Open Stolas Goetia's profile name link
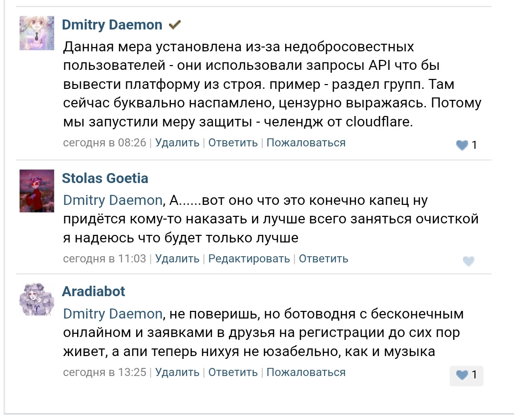This screenshot has height=415, width=514. [x=105, y=178]
